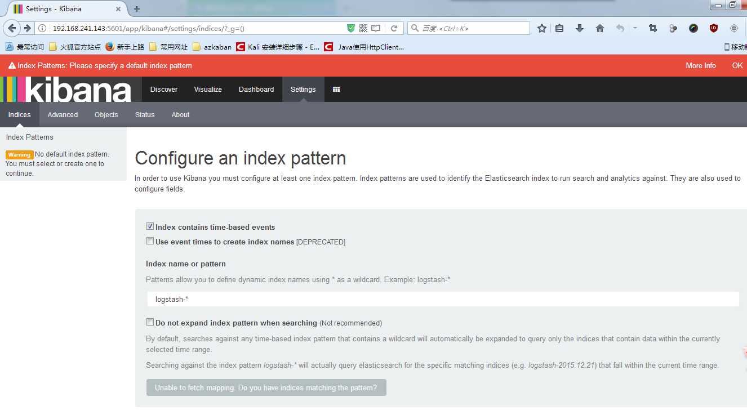Click the Index name or pattern label
This screenshot has height=410, width=747.
pyautogui.click(x=186, y=264)
